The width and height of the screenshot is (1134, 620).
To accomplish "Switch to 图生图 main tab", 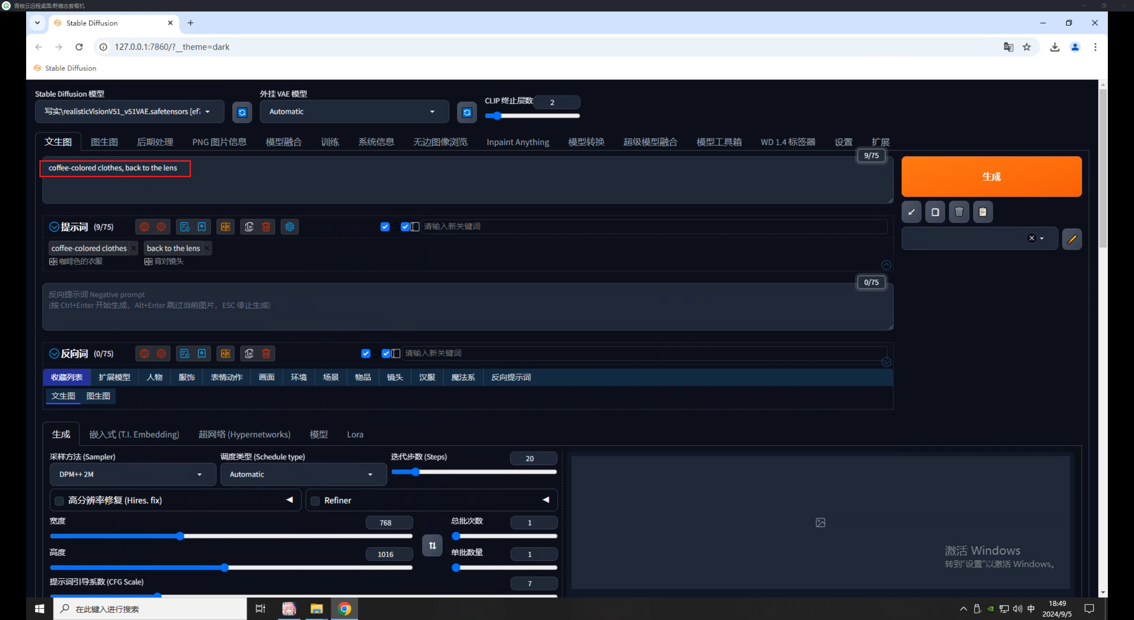I will (105, 142).
